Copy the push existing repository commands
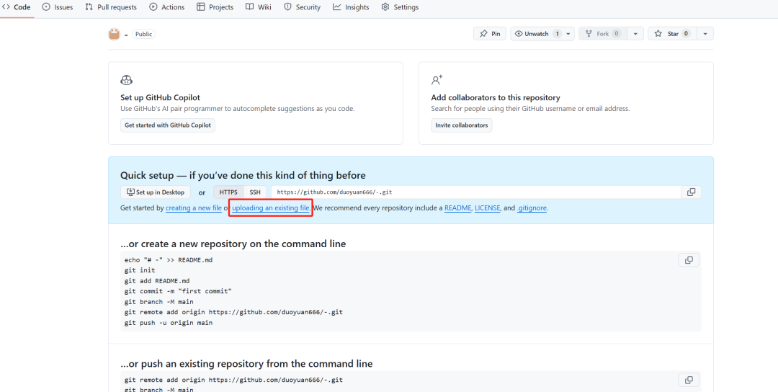This screenshot has width=778, height=392. [689, 380]
